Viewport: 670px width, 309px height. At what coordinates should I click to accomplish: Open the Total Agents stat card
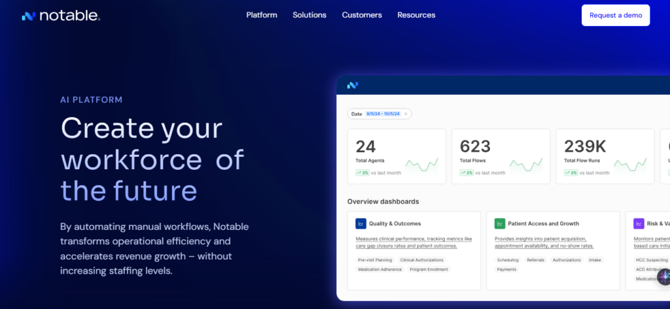[x=397, y=157]
